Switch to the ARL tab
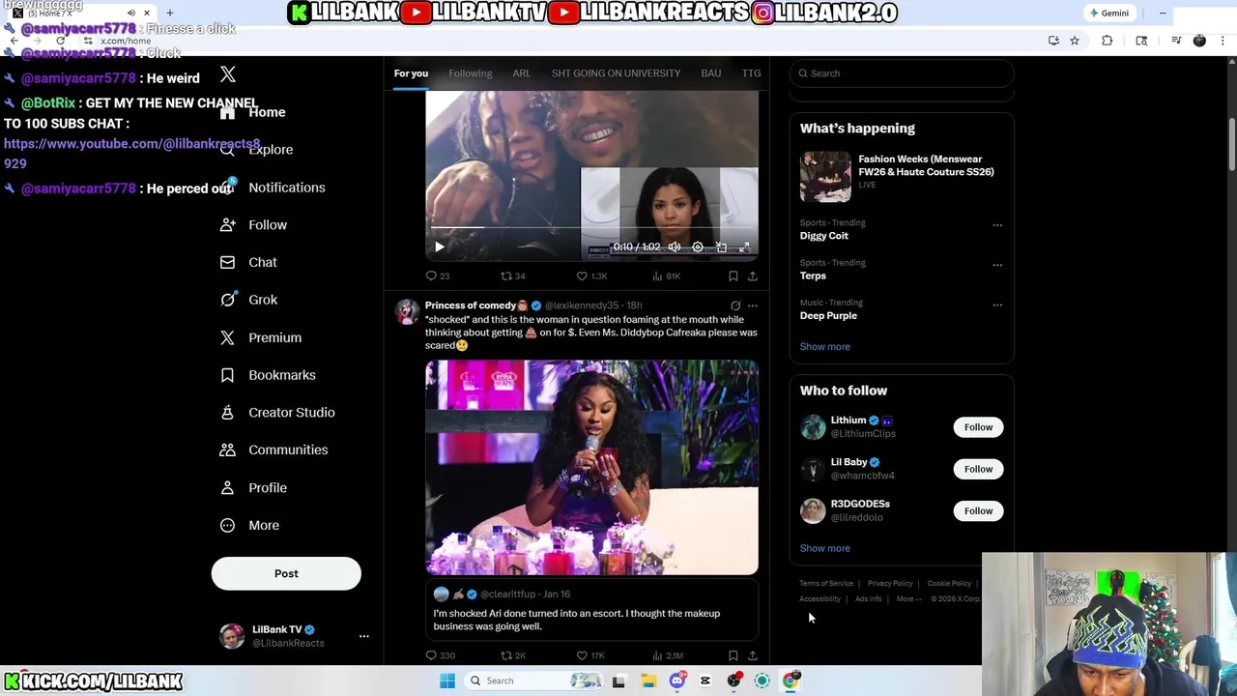The width and height of the screenshot is (1237, 696). point(521,73)
